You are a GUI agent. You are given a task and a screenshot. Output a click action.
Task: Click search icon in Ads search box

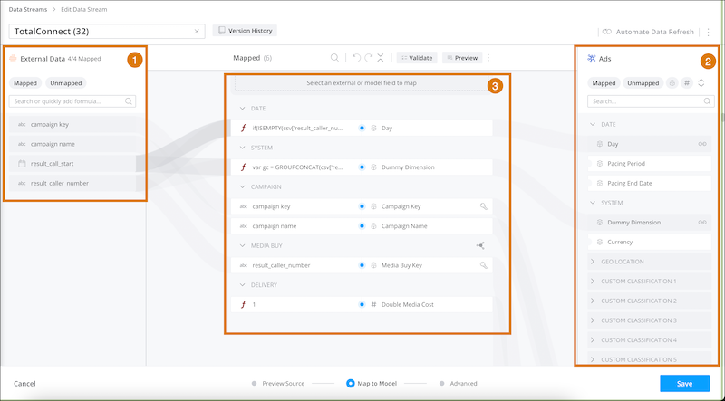coord(707,101)
